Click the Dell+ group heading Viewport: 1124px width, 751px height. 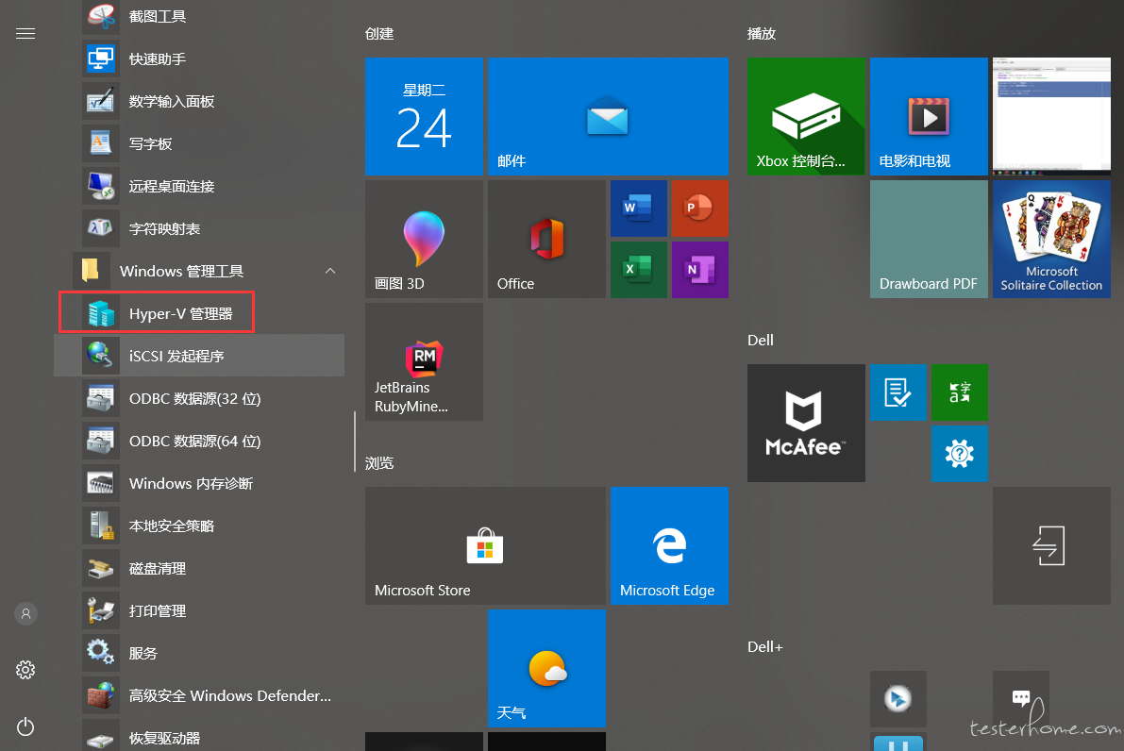tap(764, 647)
